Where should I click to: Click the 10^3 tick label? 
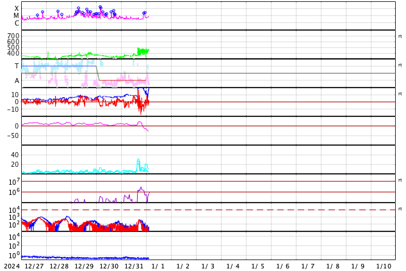14,217
